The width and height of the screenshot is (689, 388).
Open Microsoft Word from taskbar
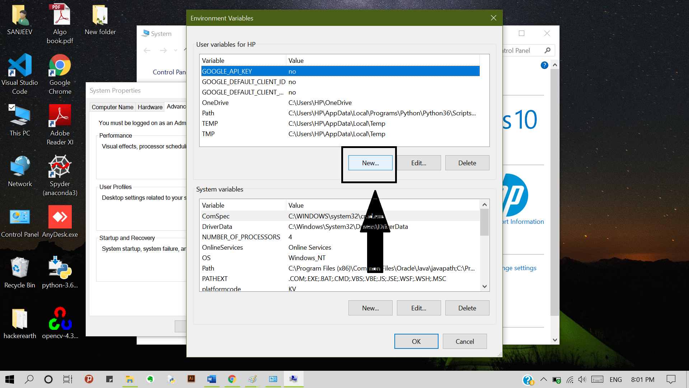coord(211,379)
